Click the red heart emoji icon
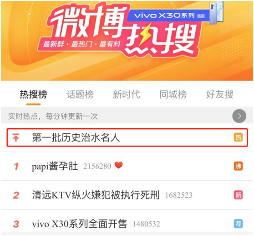254x236 pixels. (x=118, y=165)
